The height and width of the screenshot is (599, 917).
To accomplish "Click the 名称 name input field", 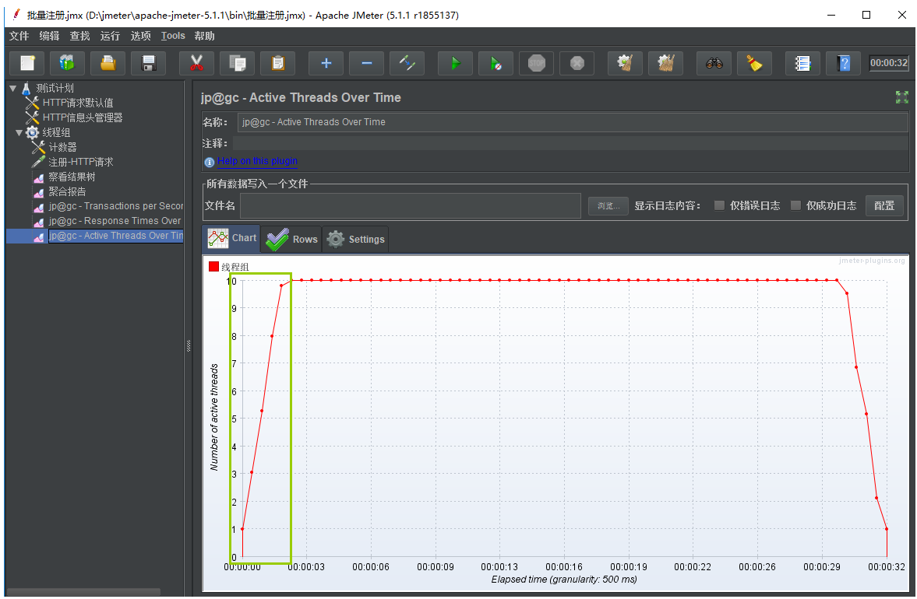I will coord(573,122).
